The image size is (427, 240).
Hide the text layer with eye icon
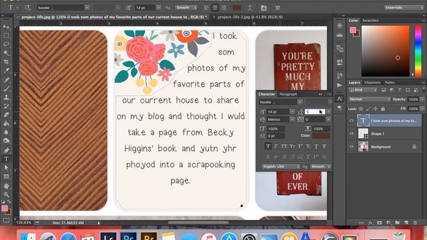(352, 121)
